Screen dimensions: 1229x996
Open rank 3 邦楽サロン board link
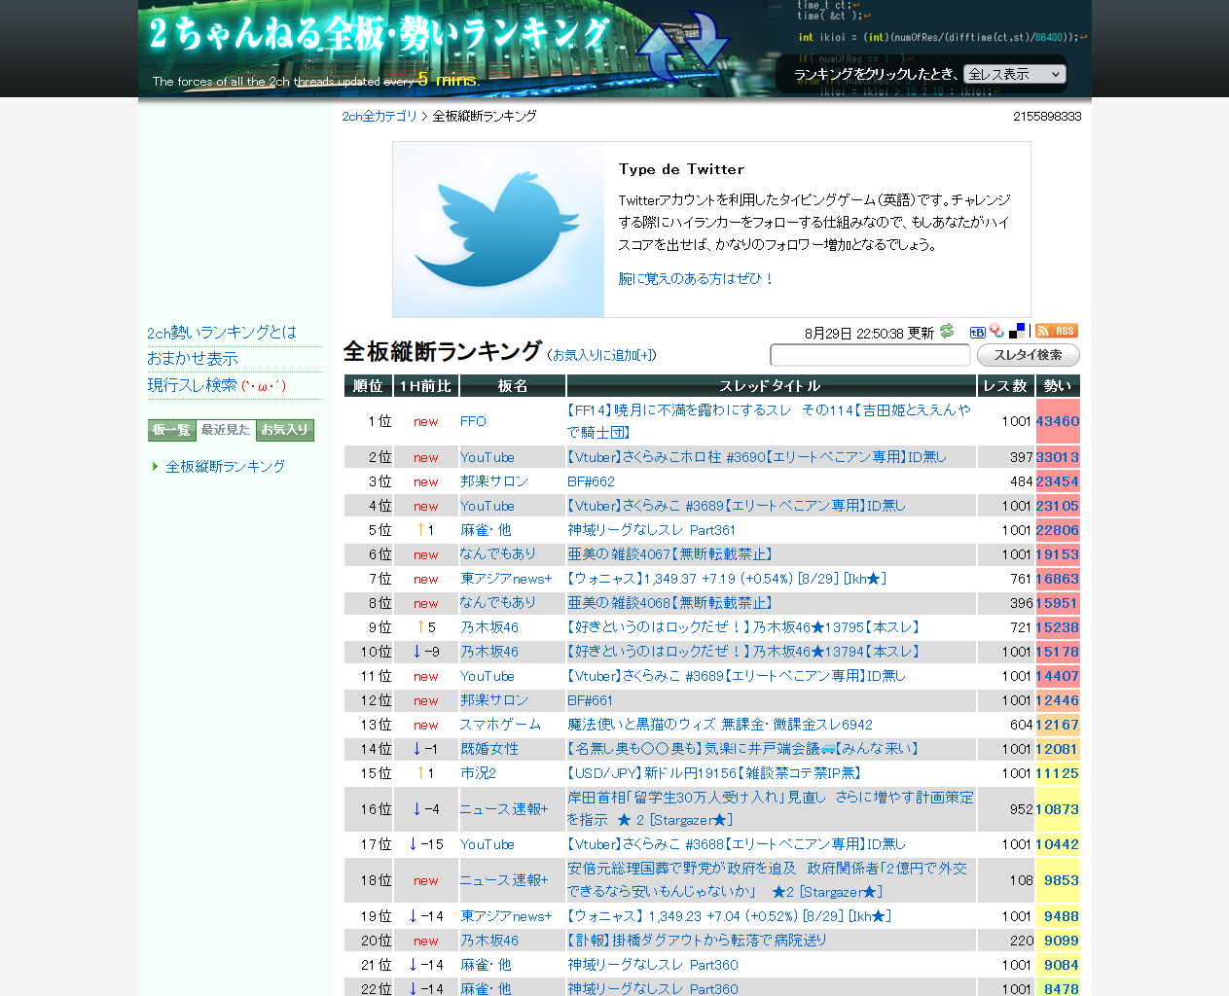494,481
